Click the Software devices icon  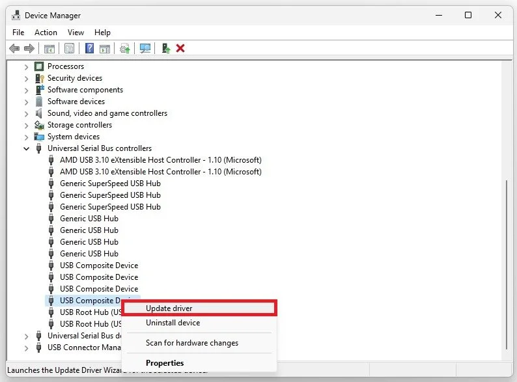click(39, 102)
